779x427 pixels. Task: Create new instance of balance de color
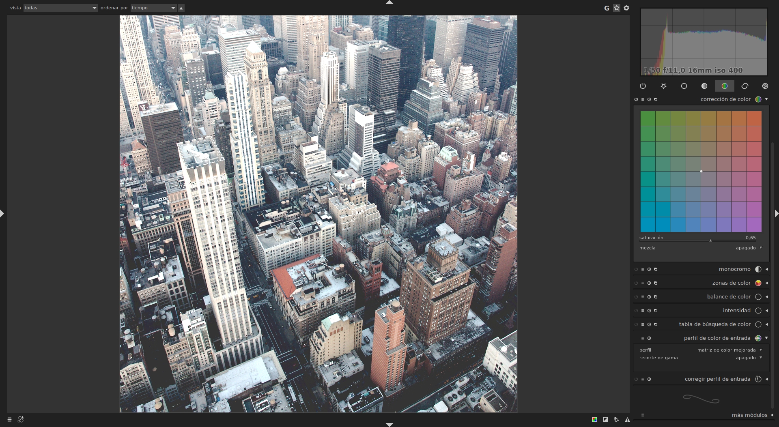[656, 297]
